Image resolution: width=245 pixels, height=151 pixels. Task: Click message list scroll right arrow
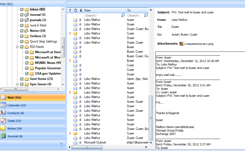[146, 147]
